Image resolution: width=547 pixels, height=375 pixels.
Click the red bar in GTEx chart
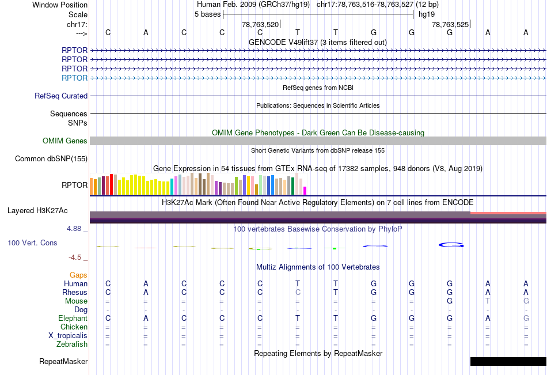pyautogui.click(x=111, y=184)
